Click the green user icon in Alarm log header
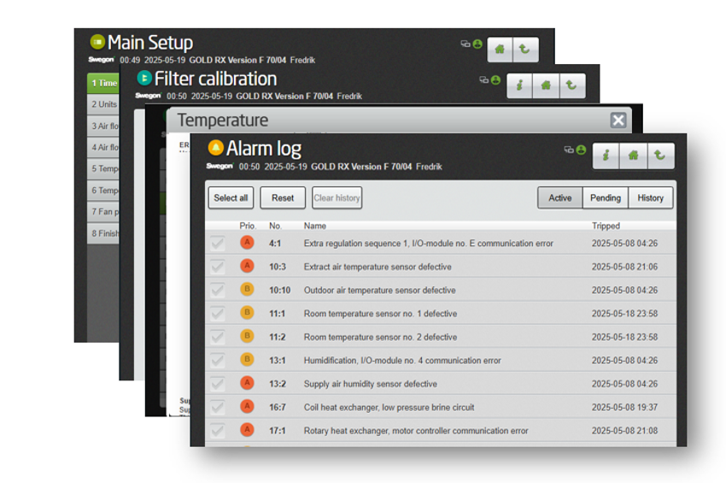 click(x=581, y=150)
